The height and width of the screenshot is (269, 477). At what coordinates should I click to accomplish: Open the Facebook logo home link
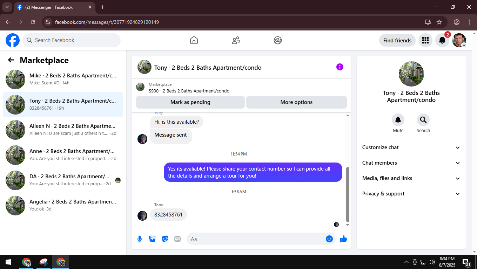(13, 40)
